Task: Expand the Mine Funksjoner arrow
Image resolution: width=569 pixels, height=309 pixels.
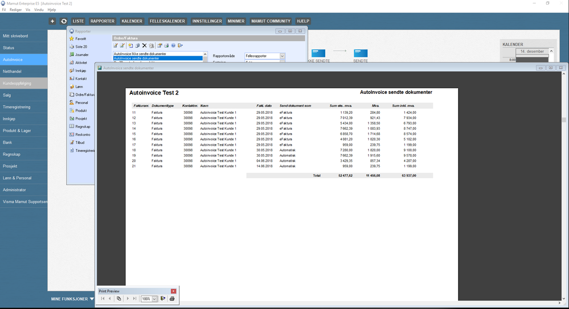Action: (92, 298)
